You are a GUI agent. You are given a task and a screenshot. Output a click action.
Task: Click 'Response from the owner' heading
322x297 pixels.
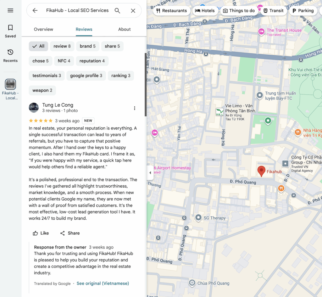pyautogui.click(x=60, y=247)
